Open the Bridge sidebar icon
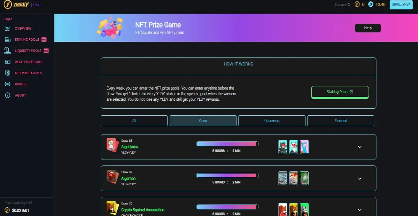This screenshot has height=216, width=418. (8, 84)
